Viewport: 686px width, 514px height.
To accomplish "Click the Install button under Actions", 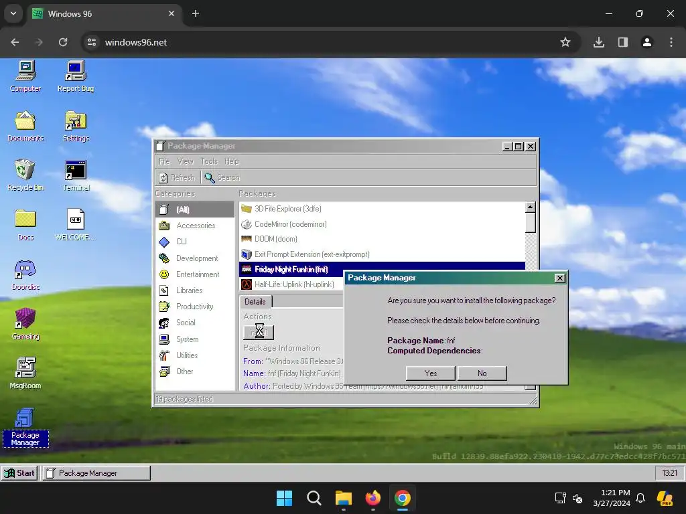I will point(259,332).
